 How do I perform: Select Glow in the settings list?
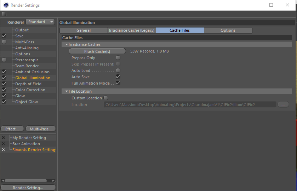point(20,96)
